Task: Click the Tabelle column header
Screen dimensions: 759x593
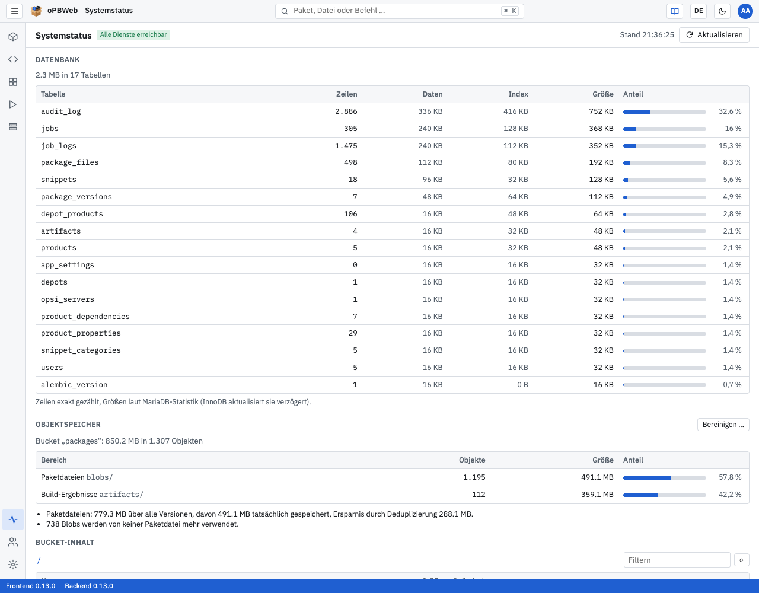Action: click(53, 94)
